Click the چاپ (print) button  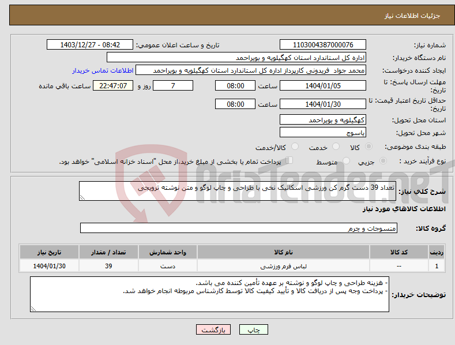(x=253, y=329)
